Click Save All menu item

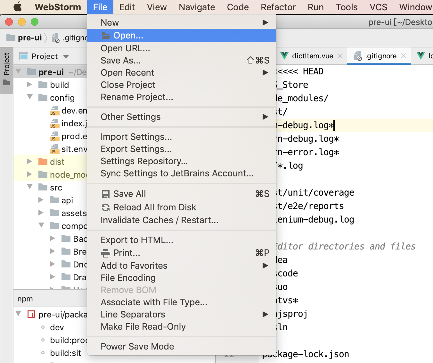(181, 194)
